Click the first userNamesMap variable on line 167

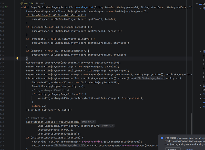tap(69, 142)
